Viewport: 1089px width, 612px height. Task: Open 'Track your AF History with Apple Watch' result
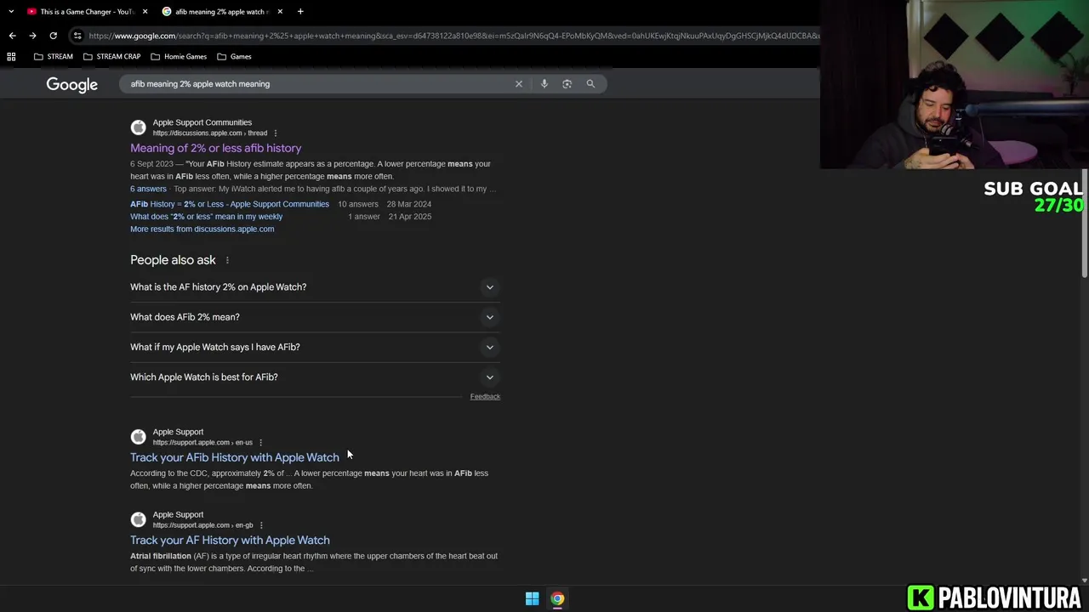(x=230, y=540)
